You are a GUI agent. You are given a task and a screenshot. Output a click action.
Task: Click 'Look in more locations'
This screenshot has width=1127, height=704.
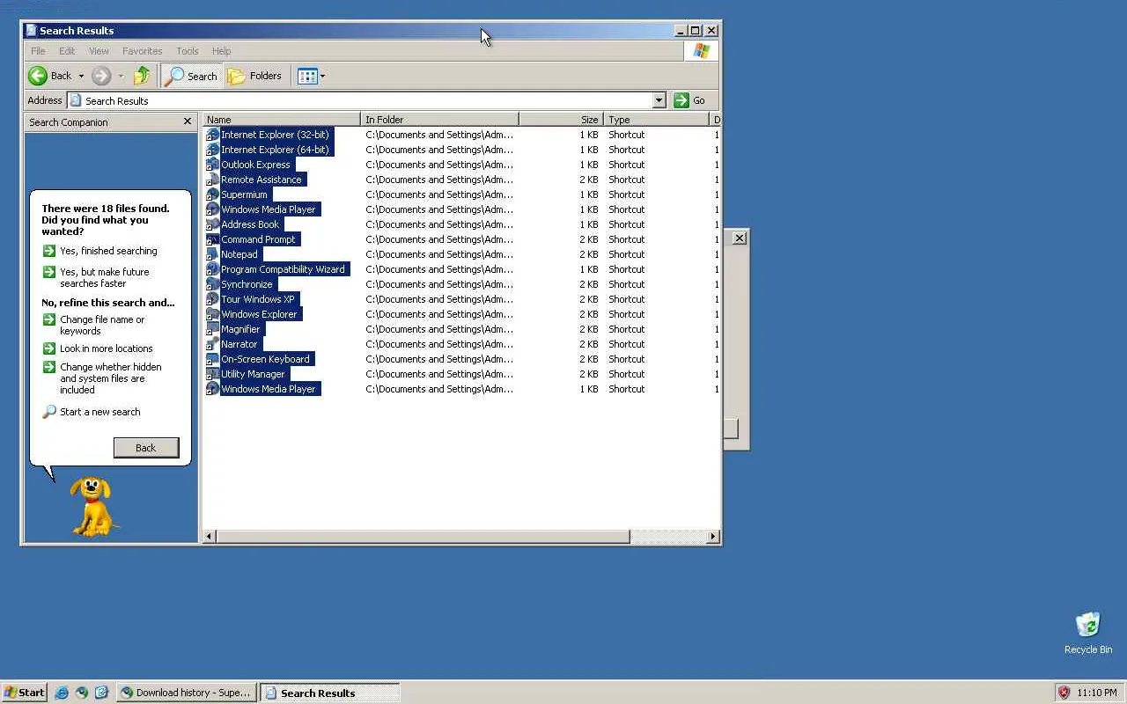[x=98, y=348]
